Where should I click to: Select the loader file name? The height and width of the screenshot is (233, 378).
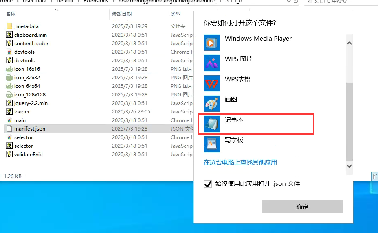tap(22, 112)
